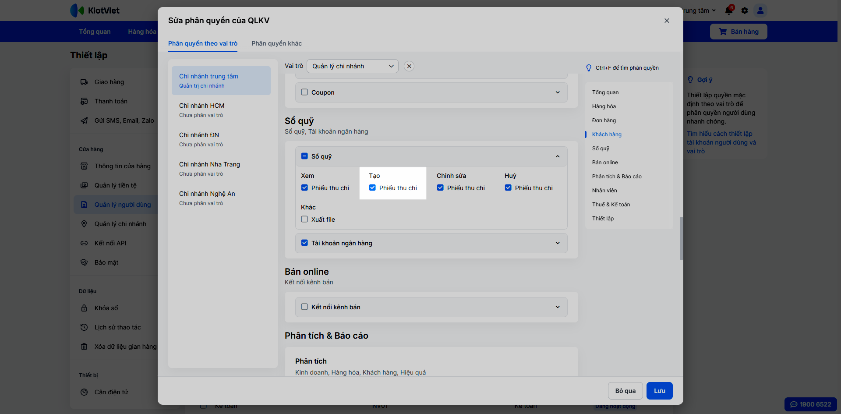
Task: Collapse the Sổ quỹ permission section
Action: (558, 156)
